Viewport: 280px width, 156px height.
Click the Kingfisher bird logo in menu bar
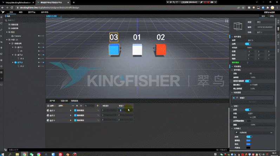click(3, 12)
